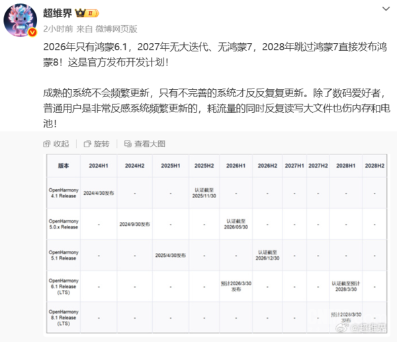Click the 2025H2 column header

click(204, 166)
